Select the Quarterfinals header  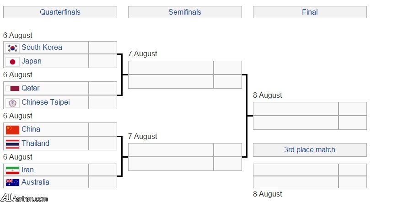pos(60,12)
